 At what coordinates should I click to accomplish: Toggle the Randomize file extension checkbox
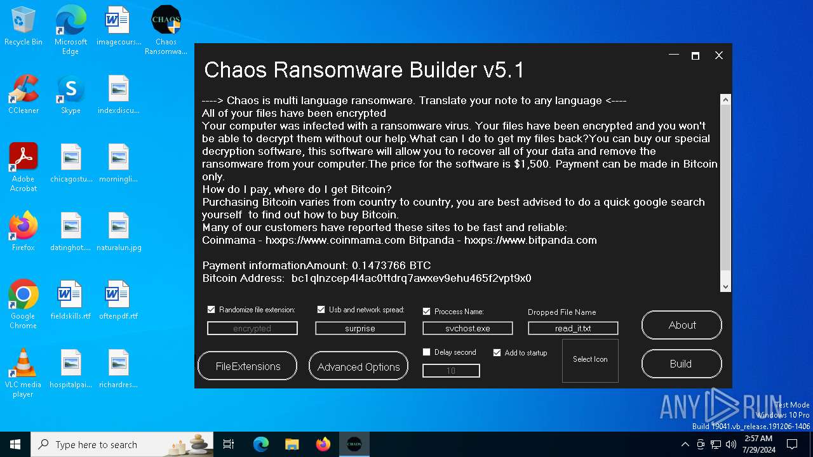(x=212, y=310)
